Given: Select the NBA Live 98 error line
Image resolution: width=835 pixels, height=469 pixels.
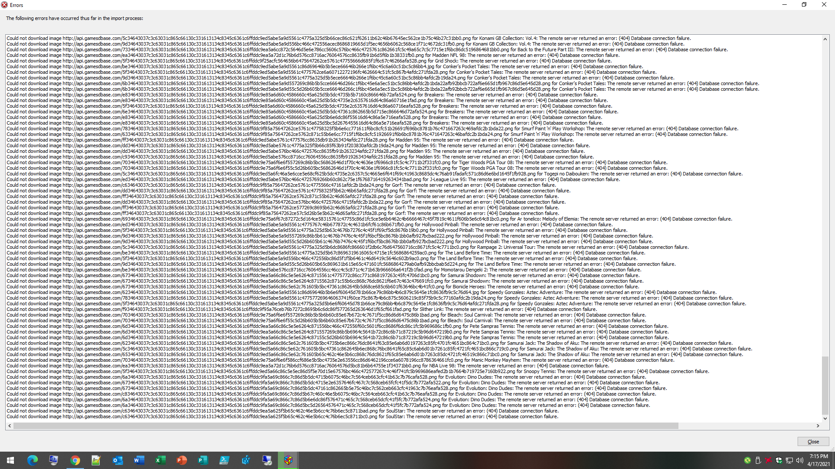Looking at the screenshot, I should 308,366.
